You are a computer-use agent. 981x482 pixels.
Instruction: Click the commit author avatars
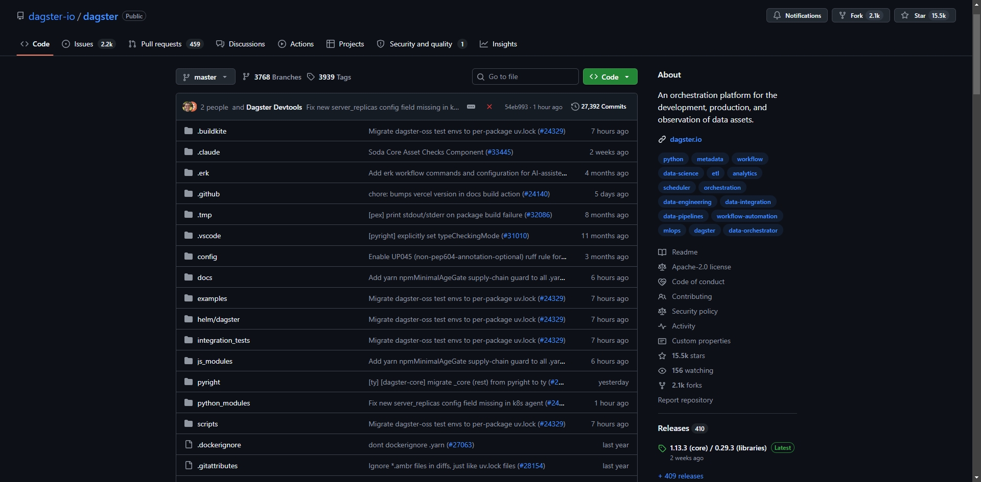190,107
